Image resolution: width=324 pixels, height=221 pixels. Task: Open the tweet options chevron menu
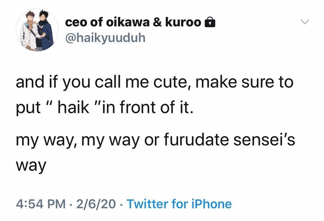pos(305,22)
